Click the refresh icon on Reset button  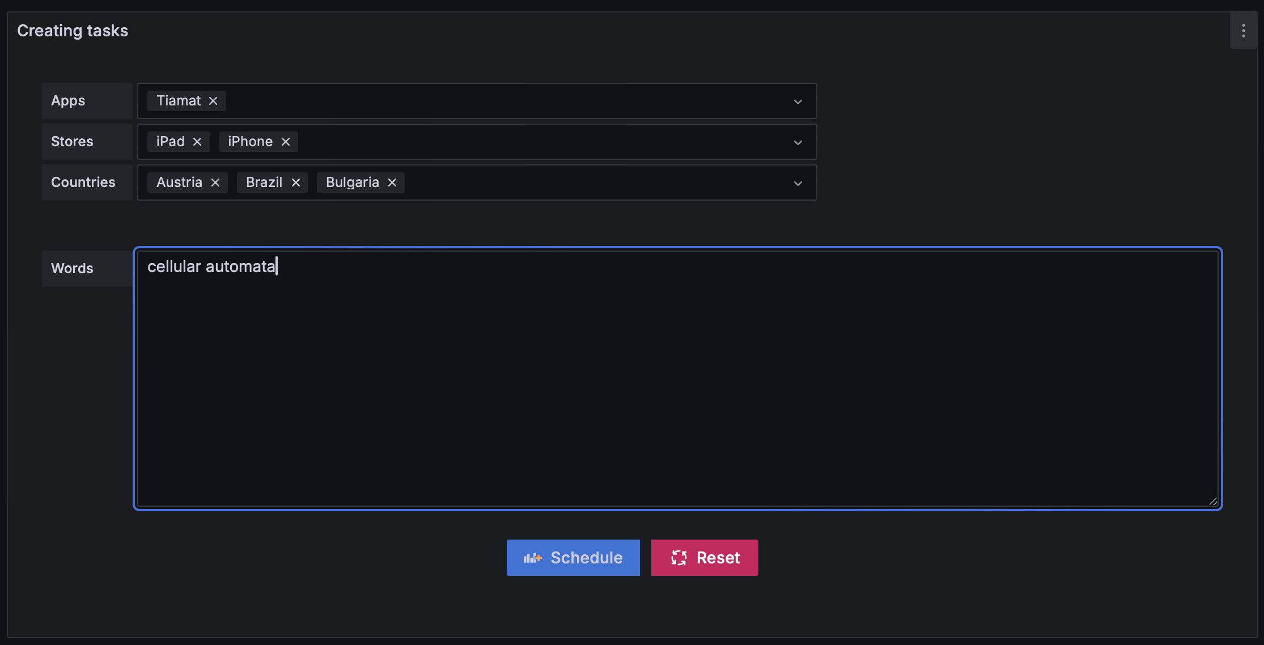tap(679, 558)
